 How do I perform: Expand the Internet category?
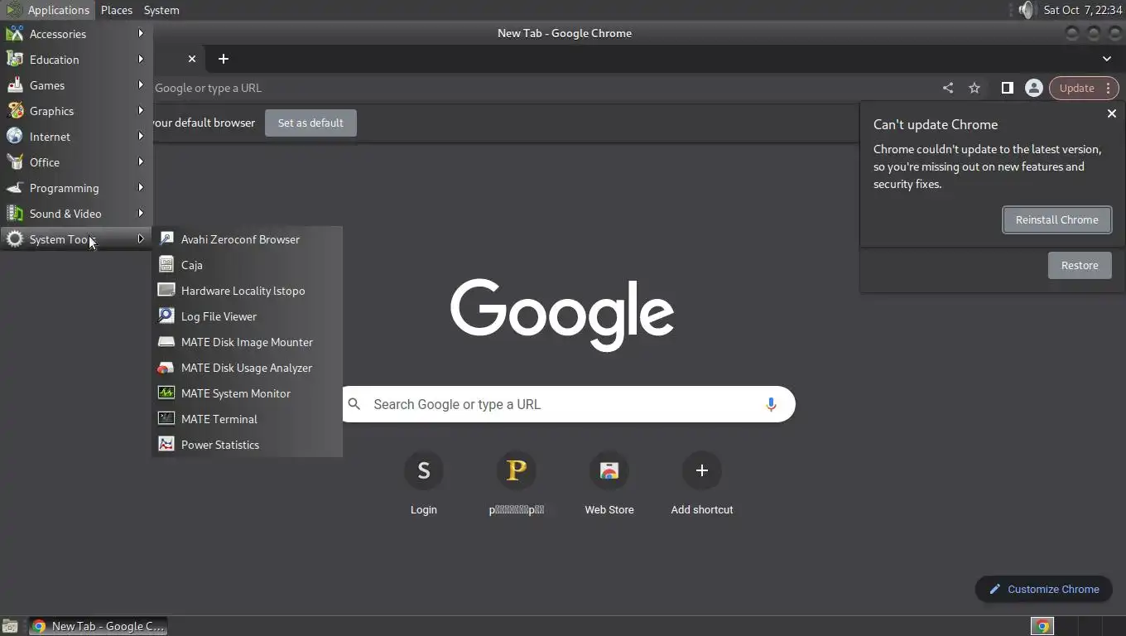click(x=76, y=137)
